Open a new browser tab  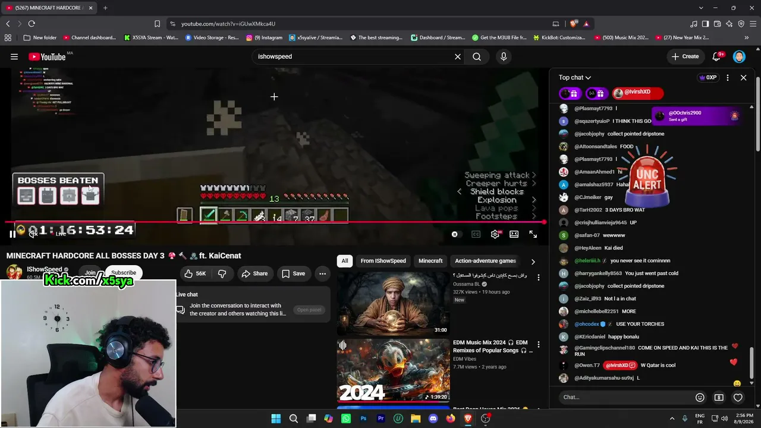[x=105, y=8]
